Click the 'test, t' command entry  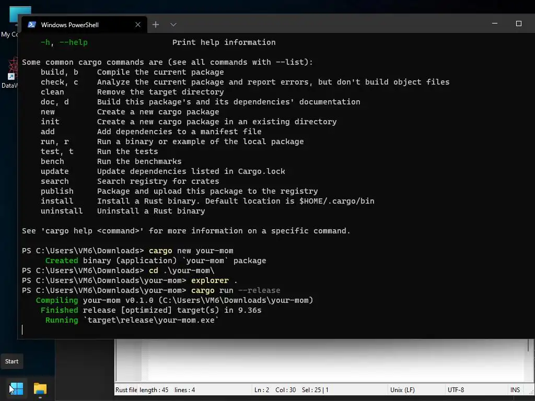point(57,151)
